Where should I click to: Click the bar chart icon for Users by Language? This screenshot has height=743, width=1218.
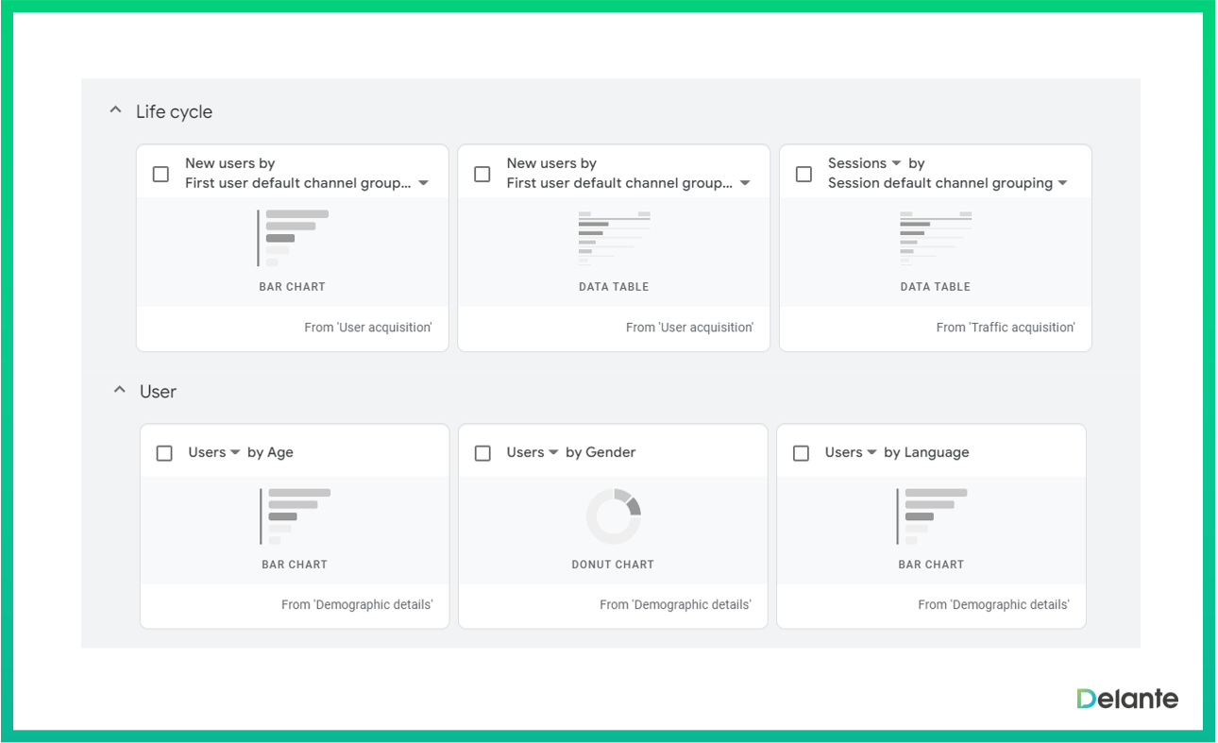[x=931, y=515]
